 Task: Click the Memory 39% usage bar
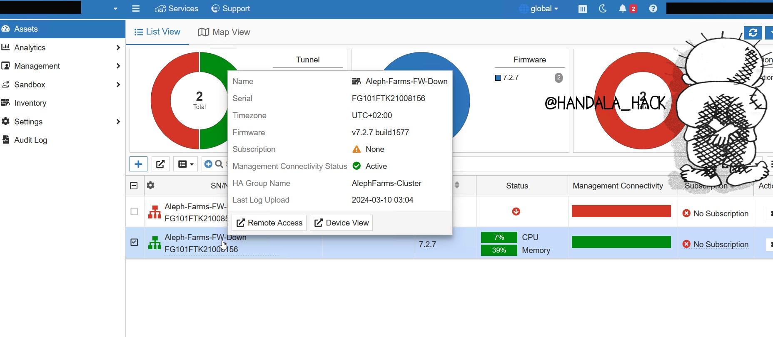(499, 250)
